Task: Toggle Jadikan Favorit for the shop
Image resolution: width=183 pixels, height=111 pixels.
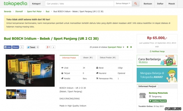Action: (x=158, y=101)
